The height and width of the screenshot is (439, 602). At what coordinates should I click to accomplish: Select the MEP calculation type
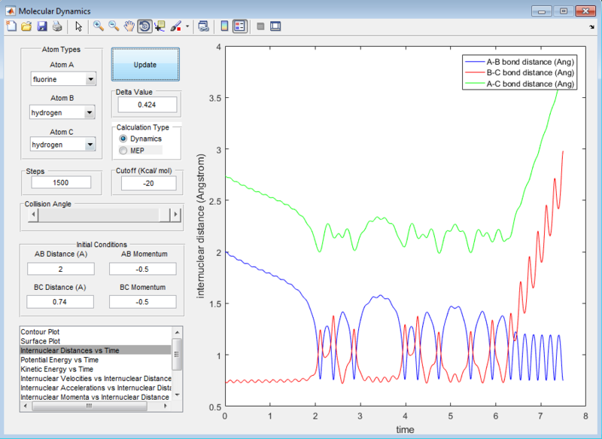(x=123, y=151)
